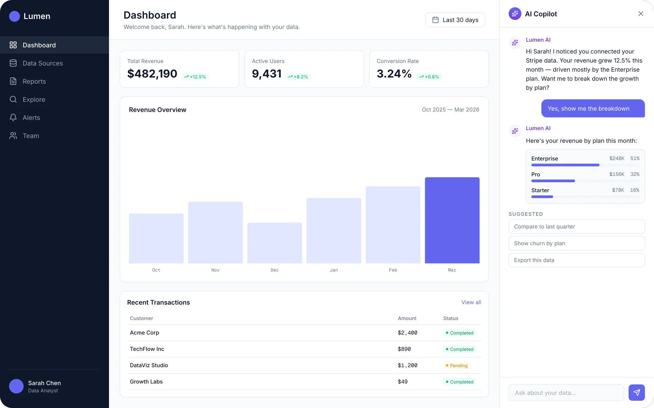The width and height of the screenshot is (654, 408).
Task: Click the $2,400 amount cell
Action: click(408, 333)
